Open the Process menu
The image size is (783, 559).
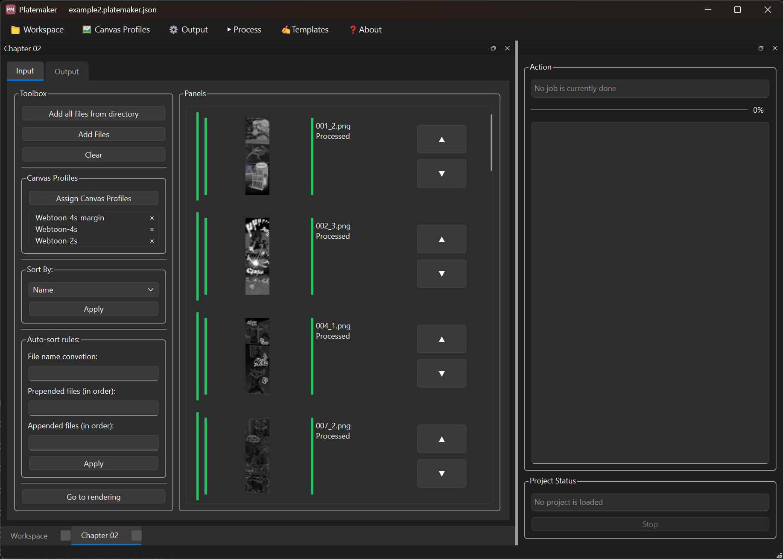pos(244,29)
